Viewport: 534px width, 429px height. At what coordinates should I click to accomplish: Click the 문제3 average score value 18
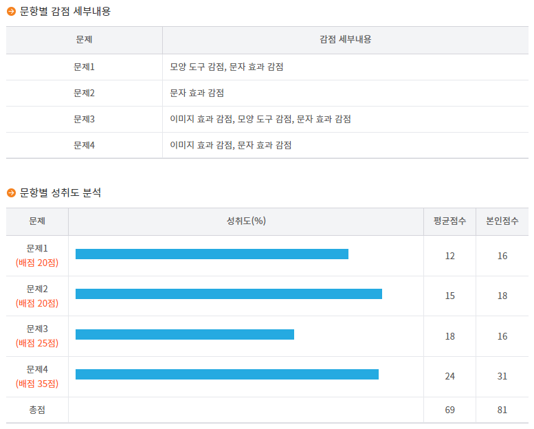coord(450,336)
